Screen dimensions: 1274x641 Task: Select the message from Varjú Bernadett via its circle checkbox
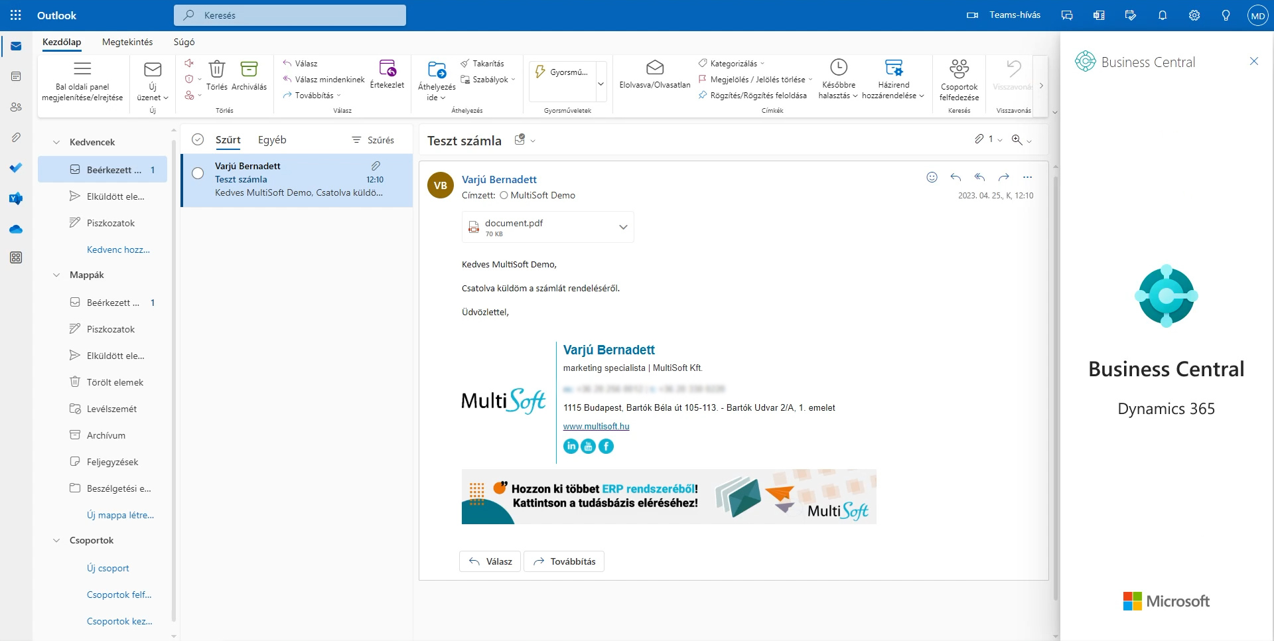point(198,173)
